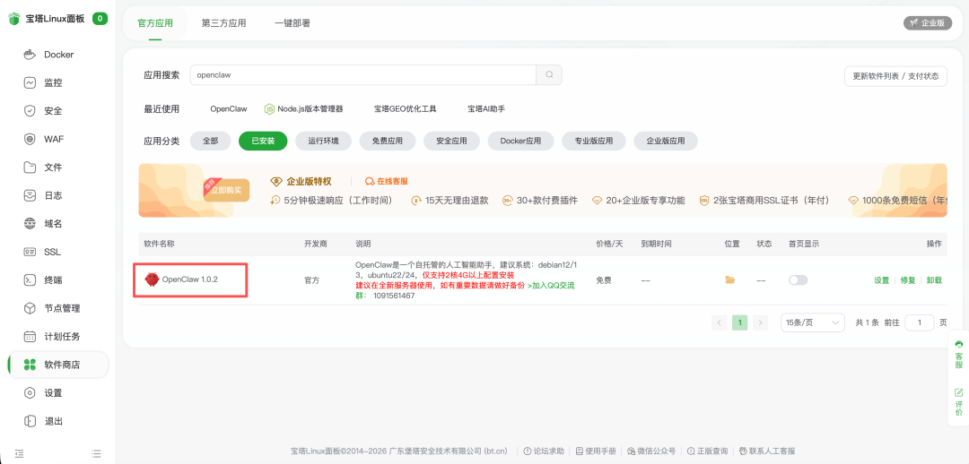Screen dimensions: 969x464
Task: Click the red OpenClaw app icon
Action: tap(152, 279)
